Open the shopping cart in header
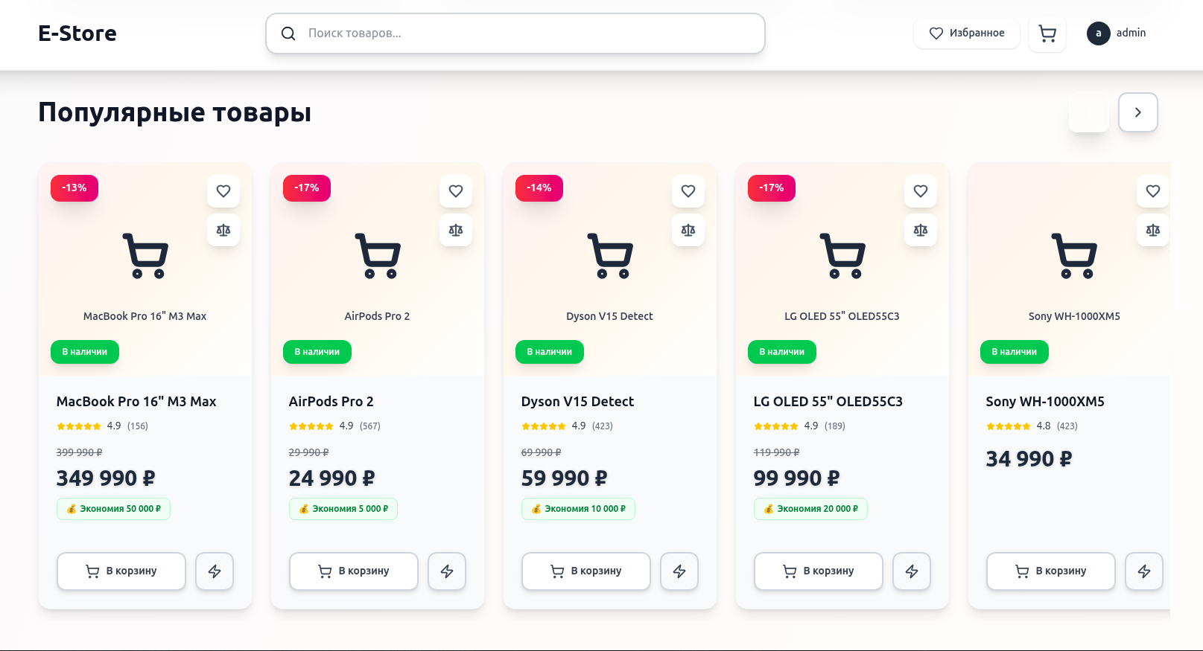The height and width of the screenshot is (651, 1203). pyautogui.click(x=1047, y=33)
